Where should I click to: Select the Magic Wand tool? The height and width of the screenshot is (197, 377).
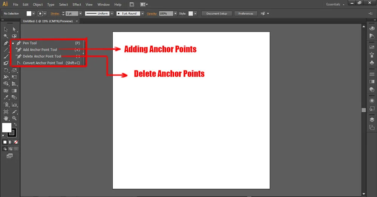[6, 36]
